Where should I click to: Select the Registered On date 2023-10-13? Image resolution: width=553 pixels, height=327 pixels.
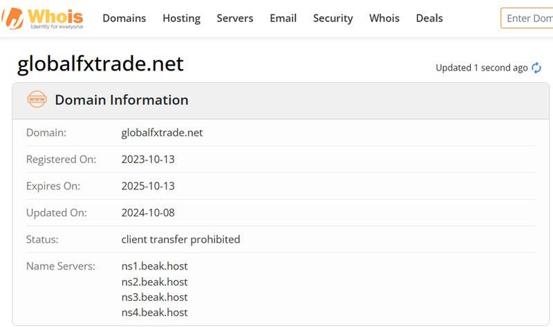coord(148,160)
